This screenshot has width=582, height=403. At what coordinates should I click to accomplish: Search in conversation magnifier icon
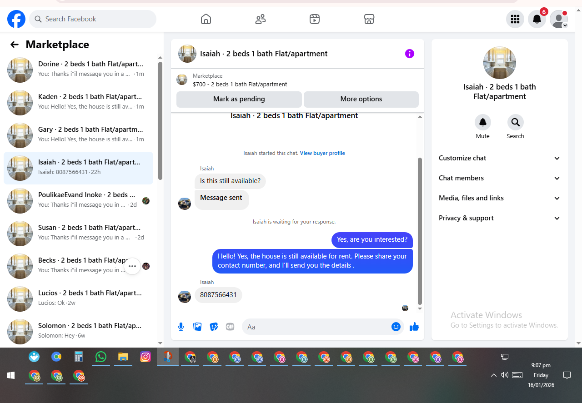pos(515,122)
